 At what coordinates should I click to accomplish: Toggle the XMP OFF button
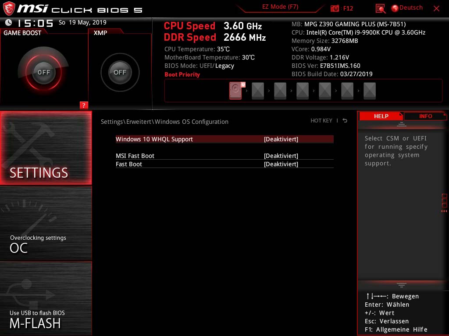[120, 72]
